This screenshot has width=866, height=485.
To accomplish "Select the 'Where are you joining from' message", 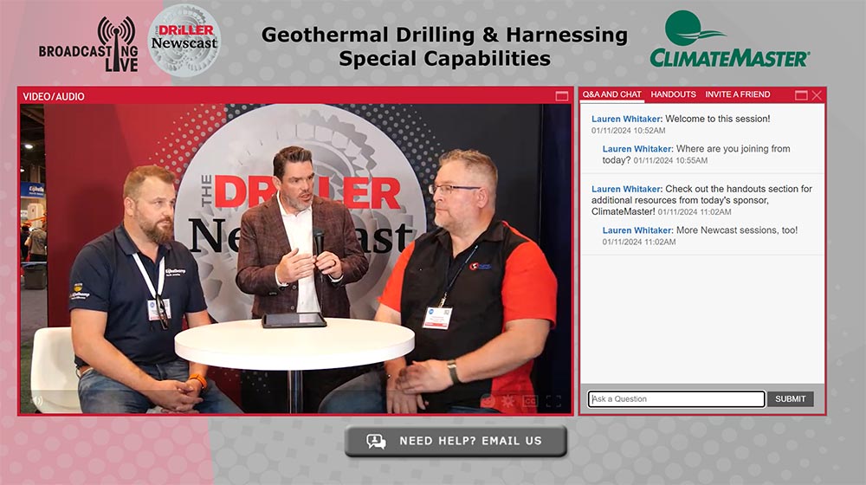I will point(696,154).
